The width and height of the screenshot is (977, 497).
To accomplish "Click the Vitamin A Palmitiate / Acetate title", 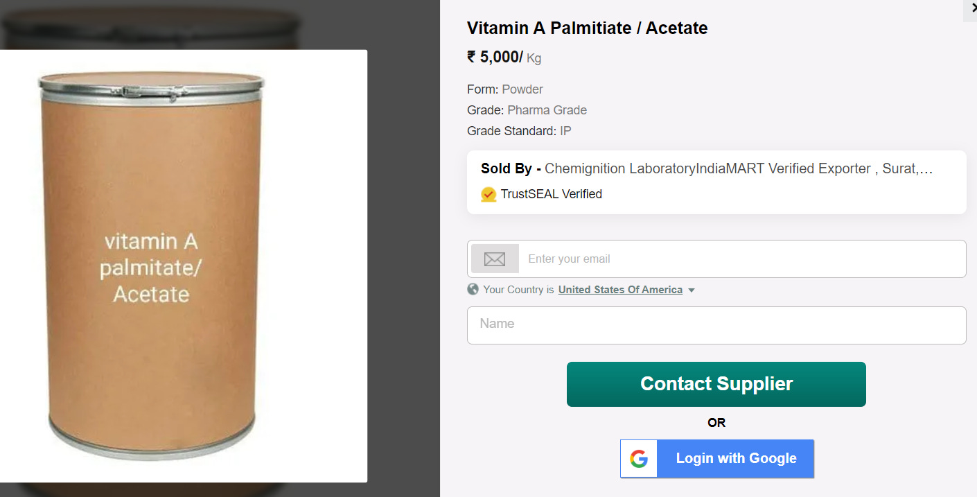I will [x=587, y=28].
